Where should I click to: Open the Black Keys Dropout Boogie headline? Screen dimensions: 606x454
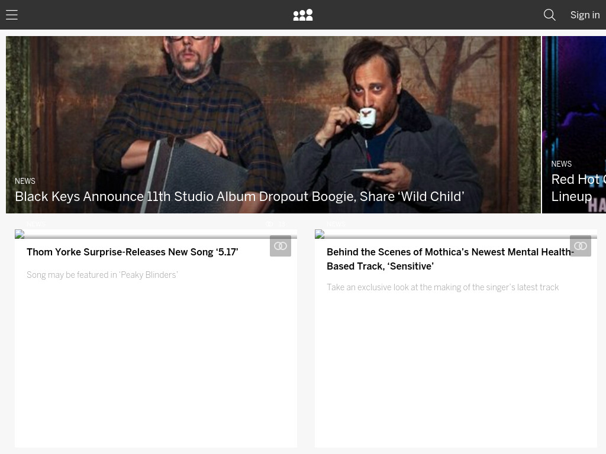(x=239, y=196)
